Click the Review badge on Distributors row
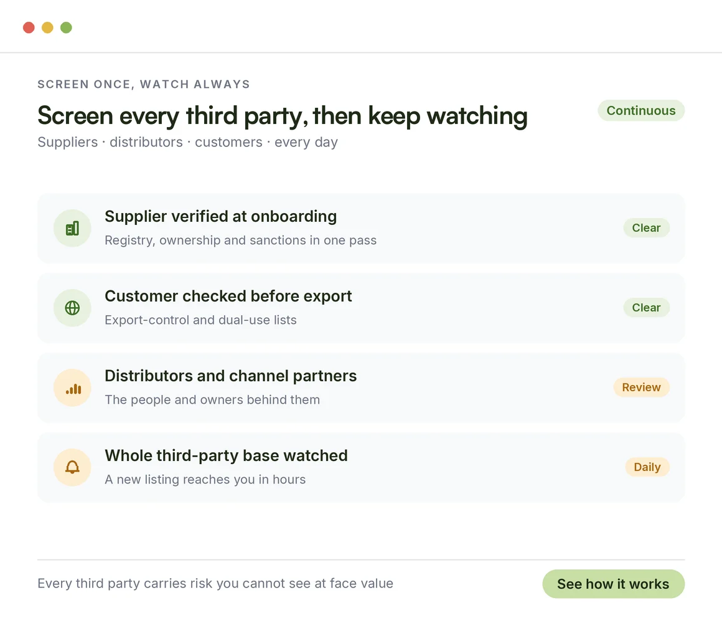The width and height of the screenshot is (722, 623). [641, 387]
